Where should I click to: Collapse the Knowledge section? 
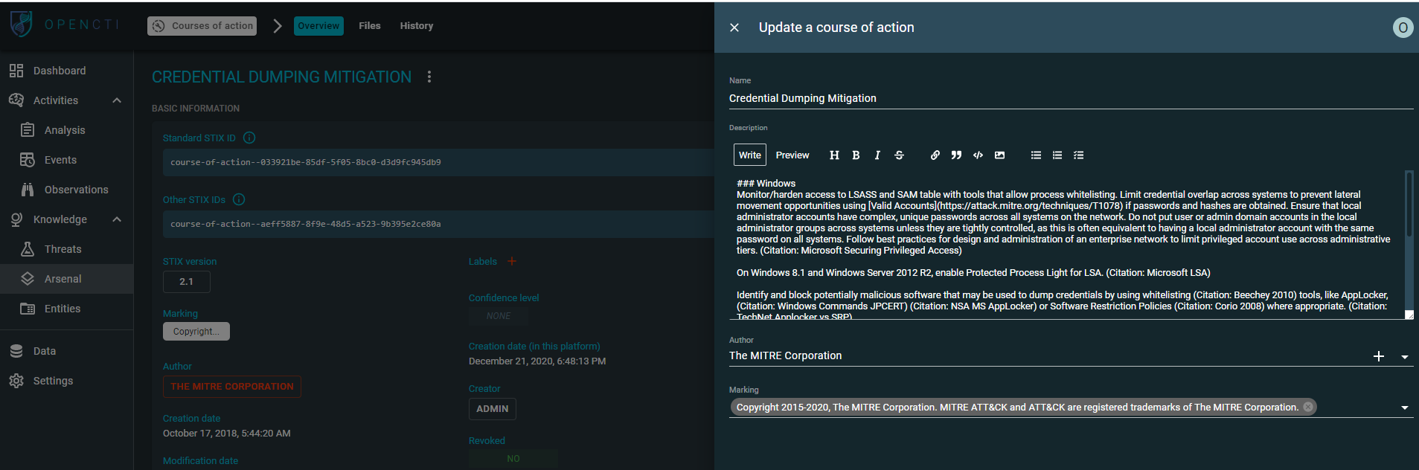(117, 219)
